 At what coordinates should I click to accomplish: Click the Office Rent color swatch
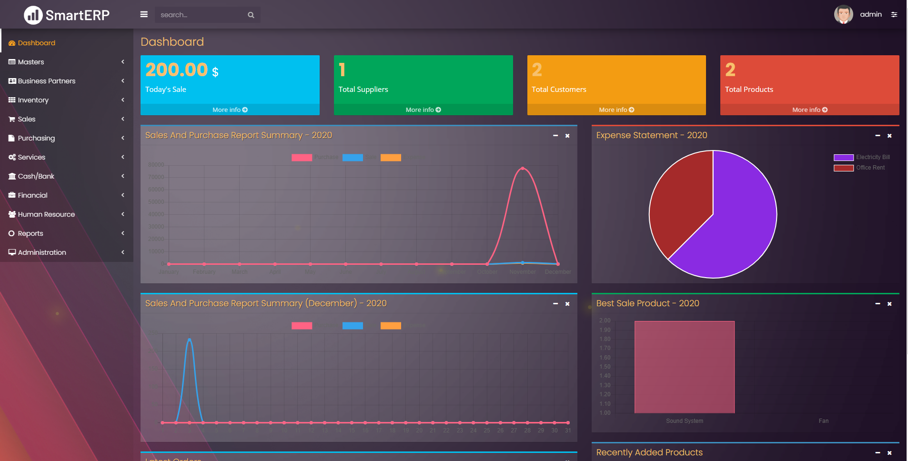843,167
